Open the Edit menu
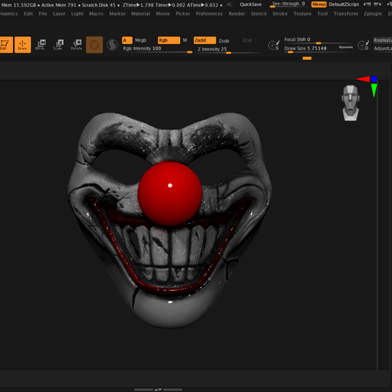392x392 pixels. pos(28,14)
